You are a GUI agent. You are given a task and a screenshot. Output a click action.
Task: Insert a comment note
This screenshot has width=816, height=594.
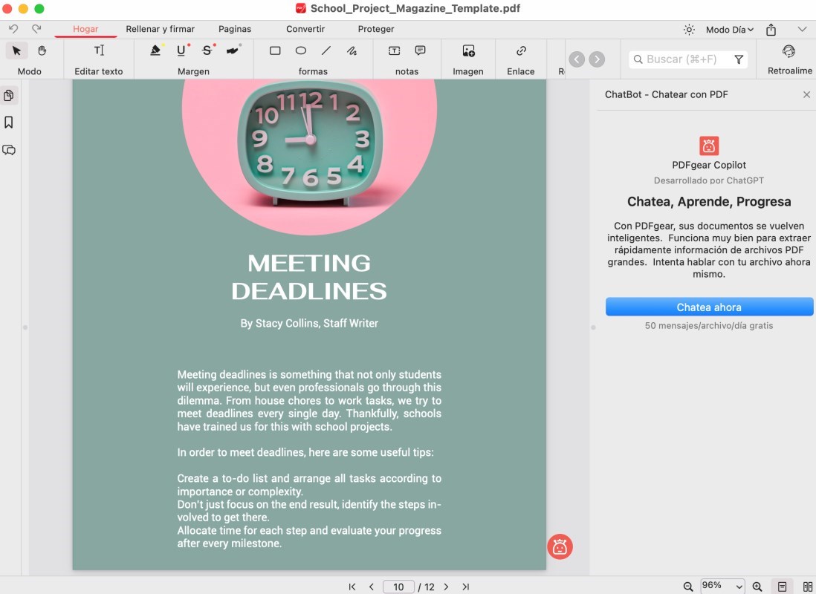click(421, 50)
